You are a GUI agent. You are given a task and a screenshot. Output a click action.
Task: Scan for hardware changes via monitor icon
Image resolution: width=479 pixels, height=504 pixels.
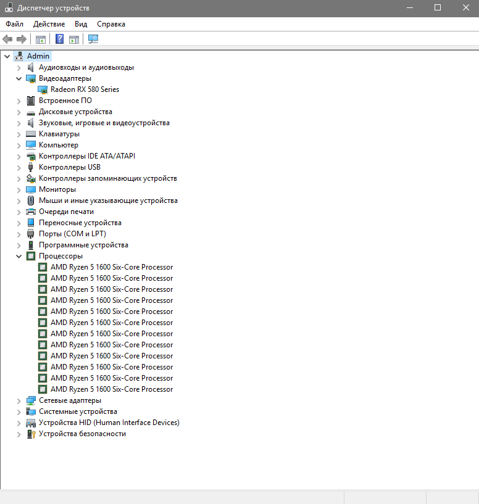pos(93,39)
